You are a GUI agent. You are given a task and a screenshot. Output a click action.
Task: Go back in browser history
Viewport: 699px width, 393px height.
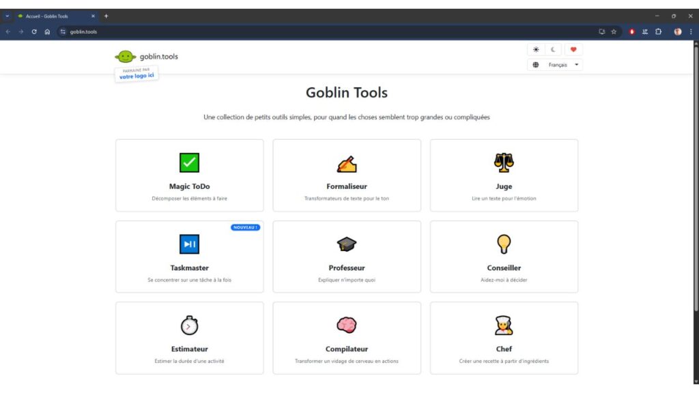[8, 31]
